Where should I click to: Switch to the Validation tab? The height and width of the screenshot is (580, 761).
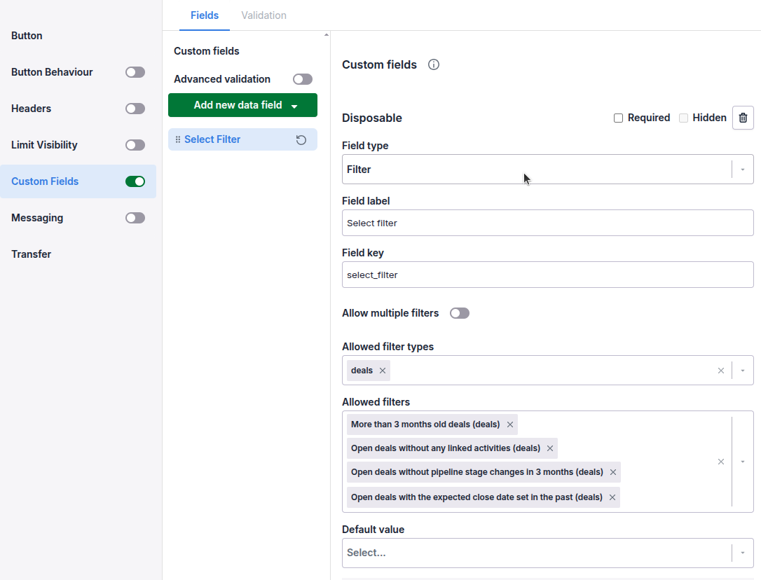[x=264, y=15]
